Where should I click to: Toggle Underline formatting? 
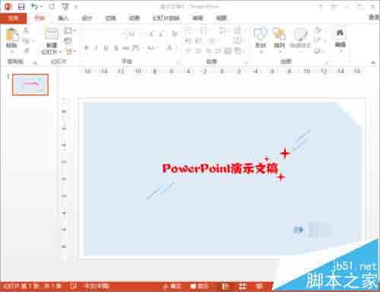click(106, 48)
